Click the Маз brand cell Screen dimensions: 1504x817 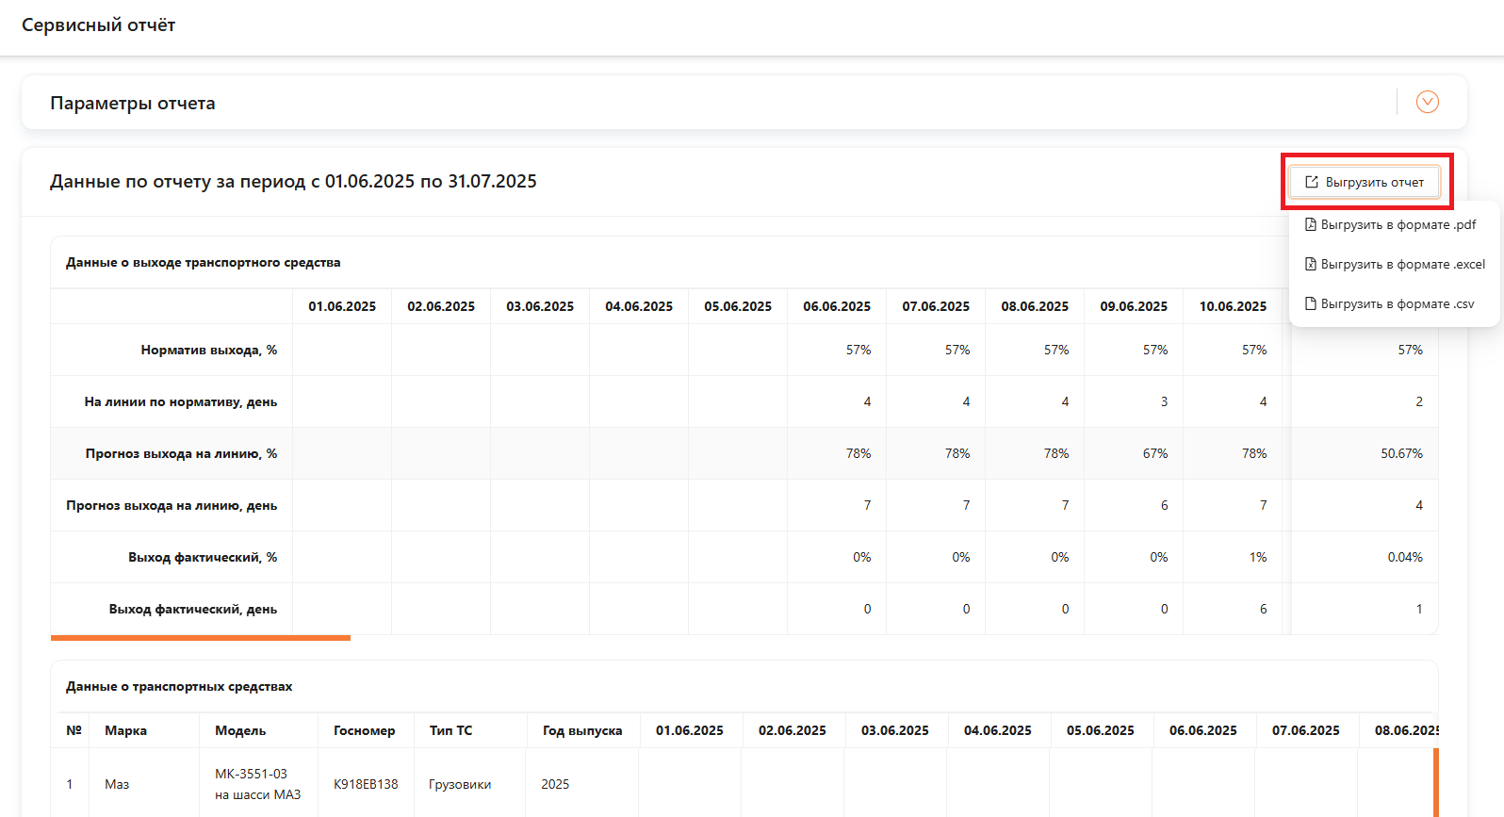point(117,784)
